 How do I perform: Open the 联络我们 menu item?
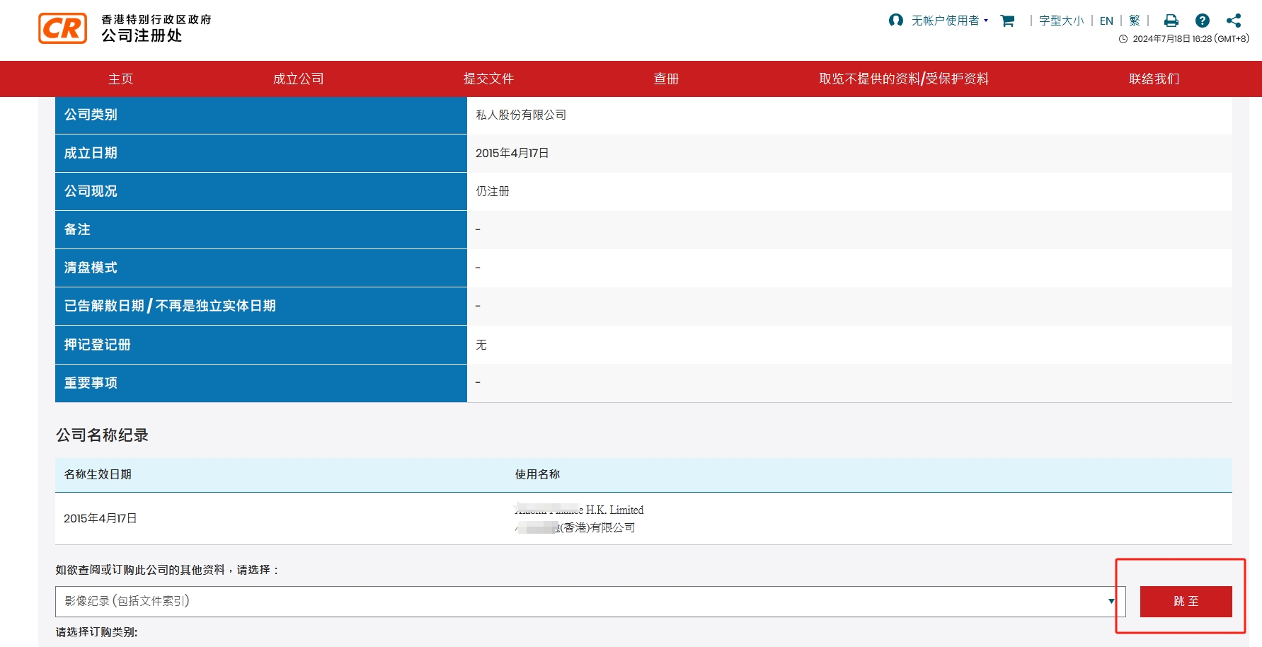pos(1154,79)
